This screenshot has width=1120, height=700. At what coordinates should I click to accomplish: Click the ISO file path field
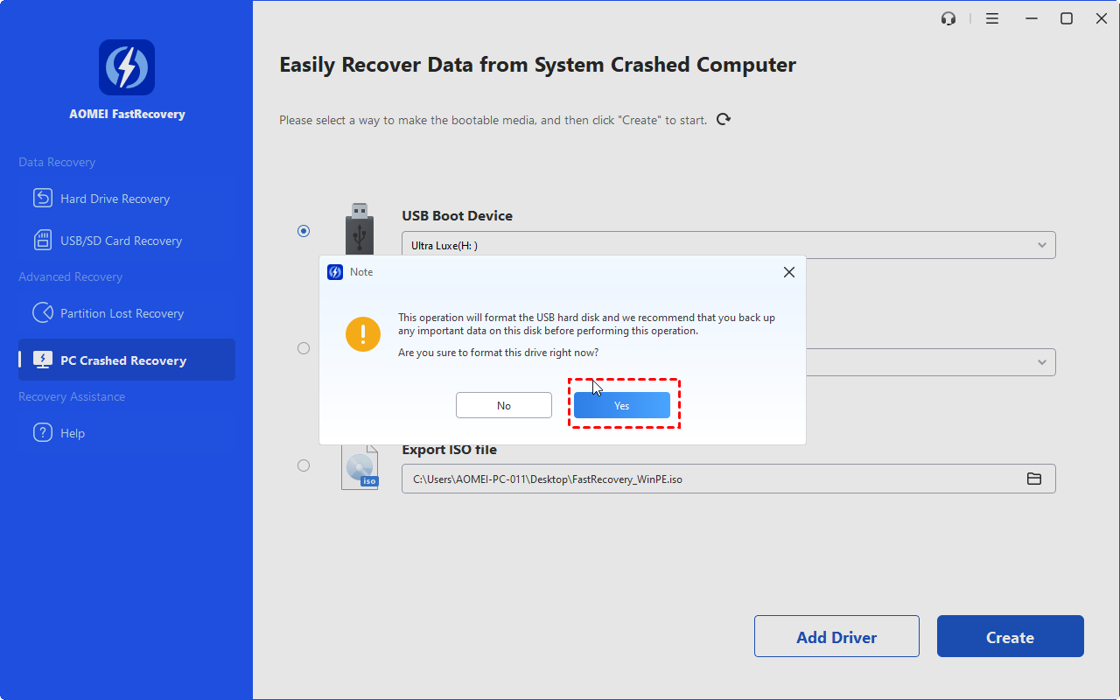coord(709,479)
